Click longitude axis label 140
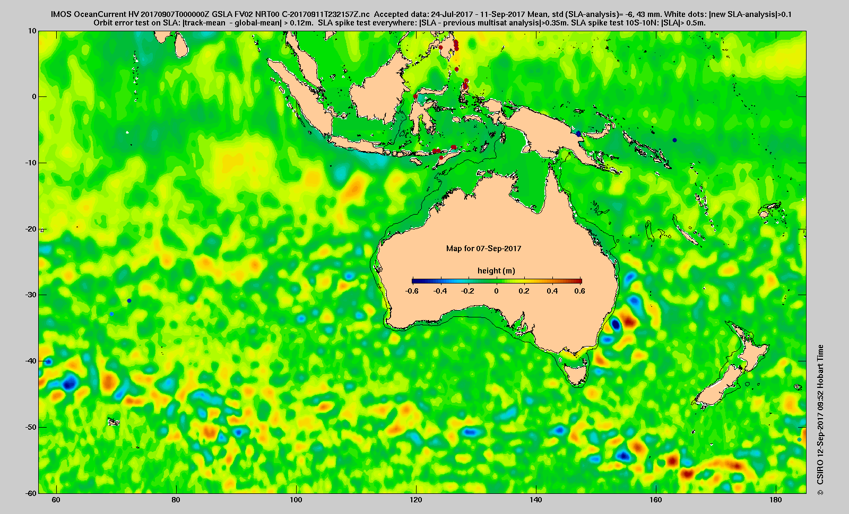 pyautogui.click(x=536, y=500)
